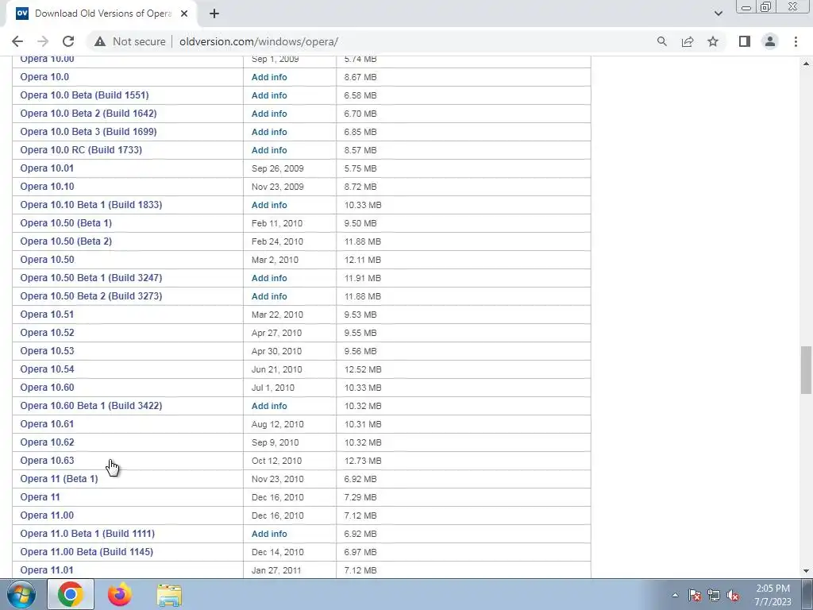This screenshot has width=813, height=610.
Task: Click the Not secure warning icon
Action: [100, 41]
